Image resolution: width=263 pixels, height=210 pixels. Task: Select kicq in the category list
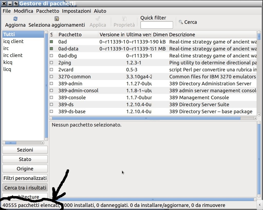coord(23,62)
